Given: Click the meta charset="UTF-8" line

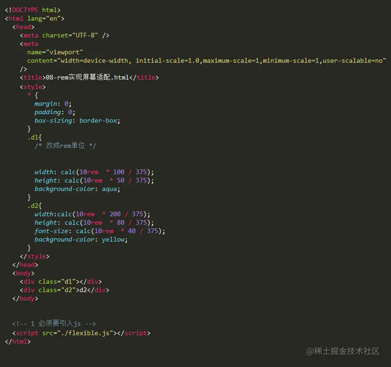Looking at the screenshot, I should (65, 36).
